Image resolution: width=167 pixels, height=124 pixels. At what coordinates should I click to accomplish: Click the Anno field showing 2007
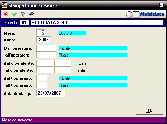coord(44,40)
